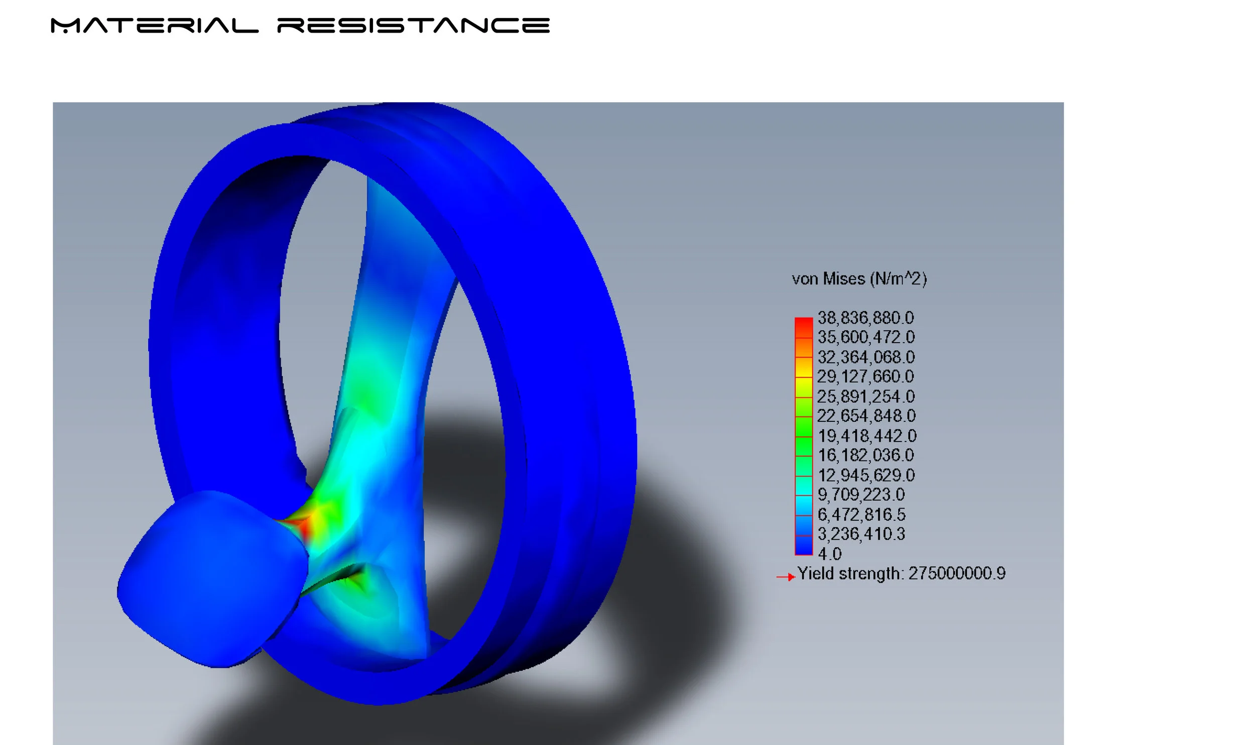This screenshot has width=1255, height=745.
Task: Select the von Mises (N/m^2) legend title
Action: pyautogui.click(x=859, y=278)
